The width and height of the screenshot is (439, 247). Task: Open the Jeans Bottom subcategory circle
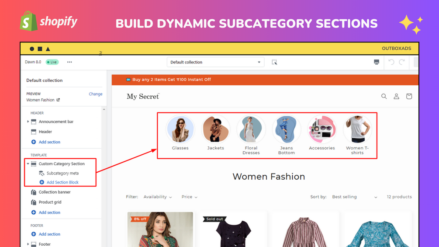[287, 129]
